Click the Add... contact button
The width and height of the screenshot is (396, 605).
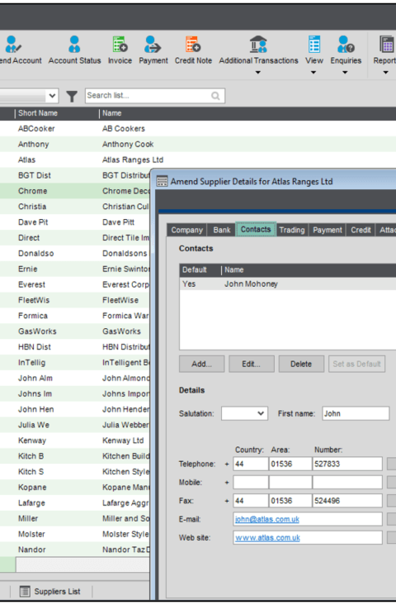(x=201, y=364)
